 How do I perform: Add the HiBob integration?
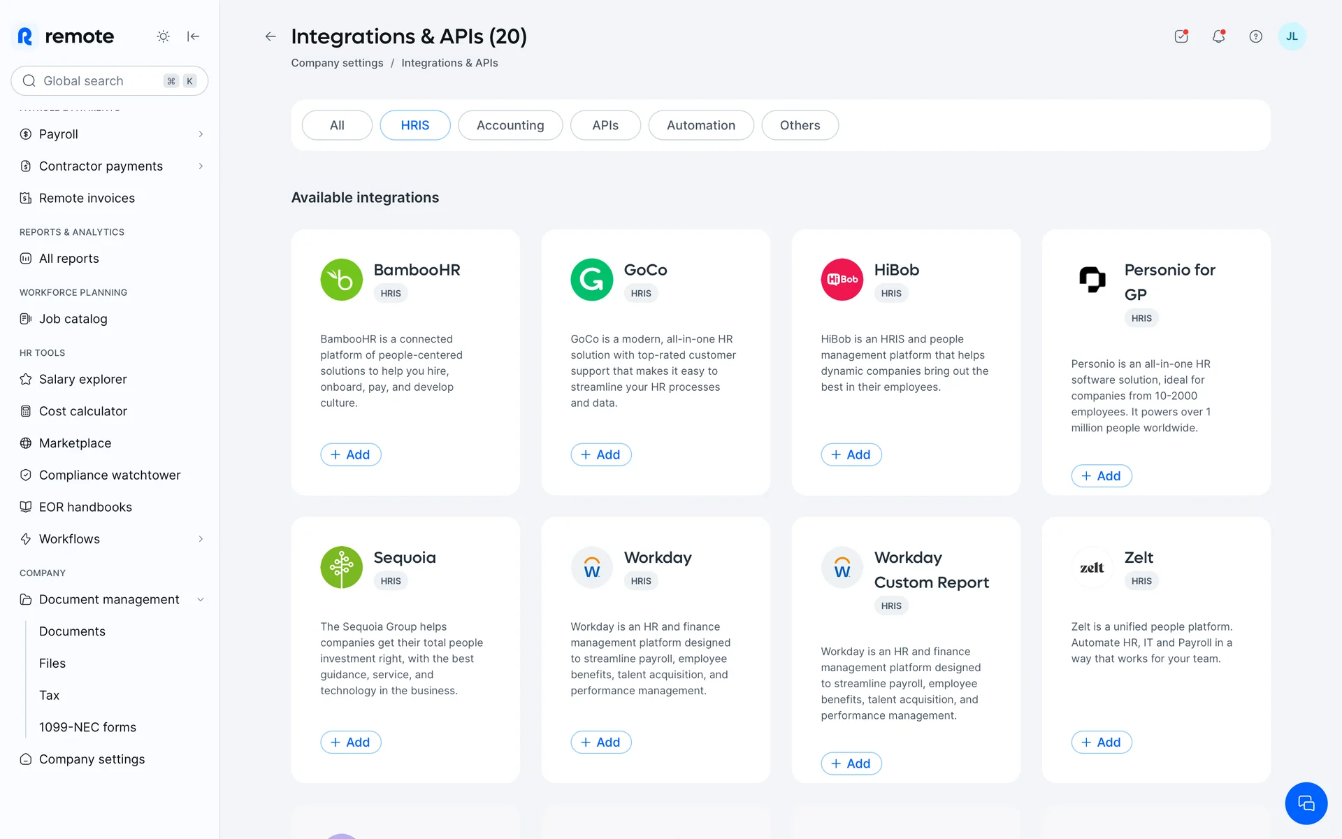tap(851, 454)
